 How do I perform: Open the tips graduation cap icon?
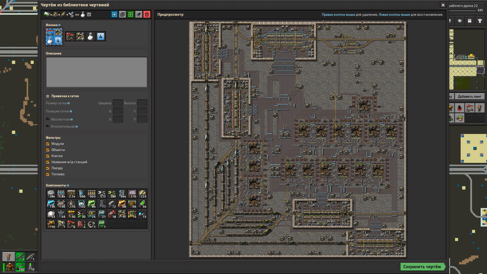pos(459,21)
